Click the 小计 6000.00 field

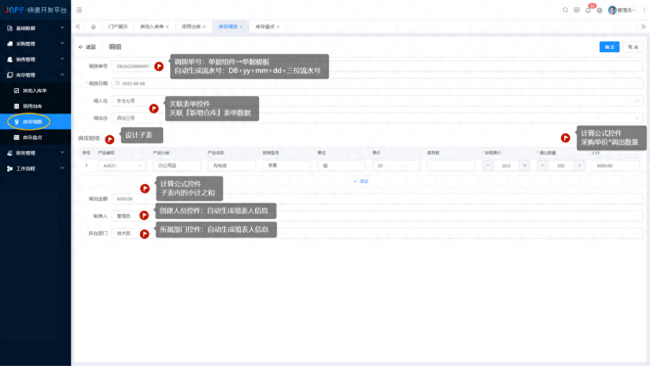616,166
